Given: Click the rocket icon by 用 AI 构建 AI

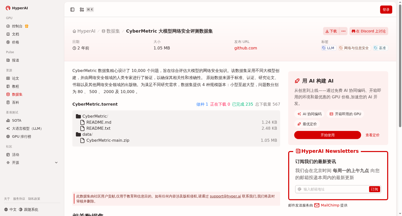Looking at the screenshot, I should pos(297,81).
